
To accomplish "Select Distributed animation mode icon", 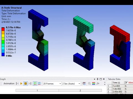I will point(35,84).
